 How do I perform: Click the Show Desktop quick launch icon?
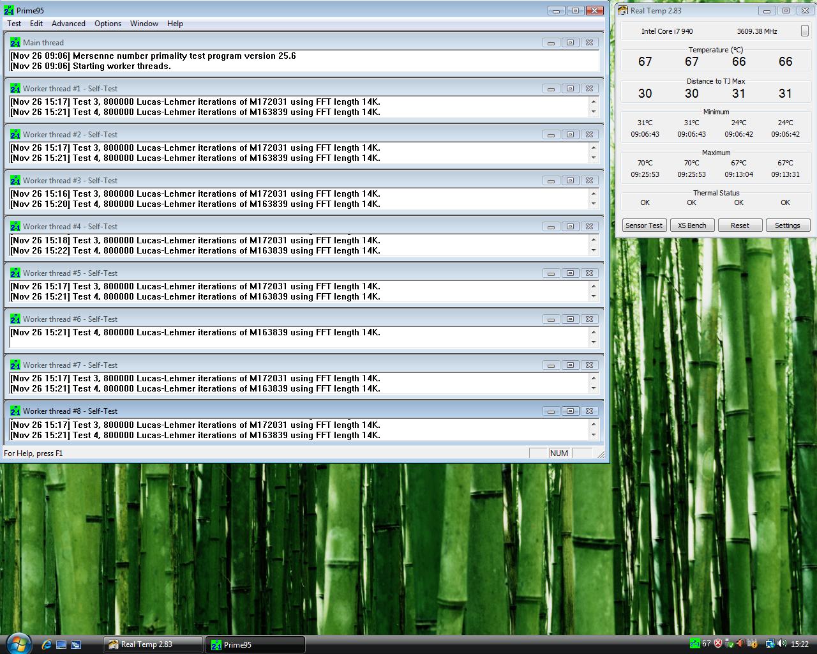(61, 644)
